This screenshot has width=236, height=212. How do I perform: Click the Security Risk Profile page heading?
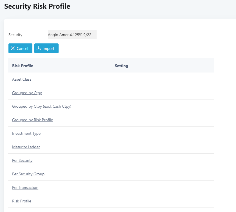click(37, 6)
